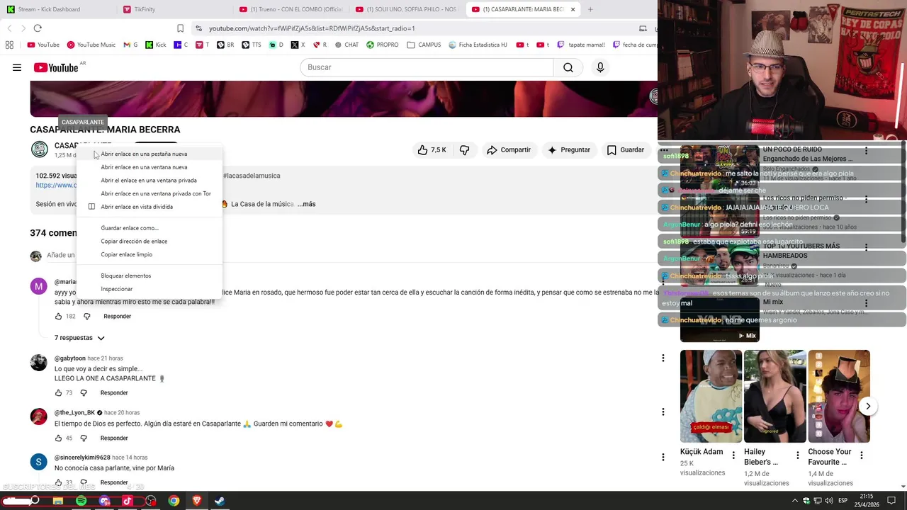This screenshot has height=510, width=907.
Task: Switch to the Trueno - CON EL COMBO tab
Action: coord(291,9)
